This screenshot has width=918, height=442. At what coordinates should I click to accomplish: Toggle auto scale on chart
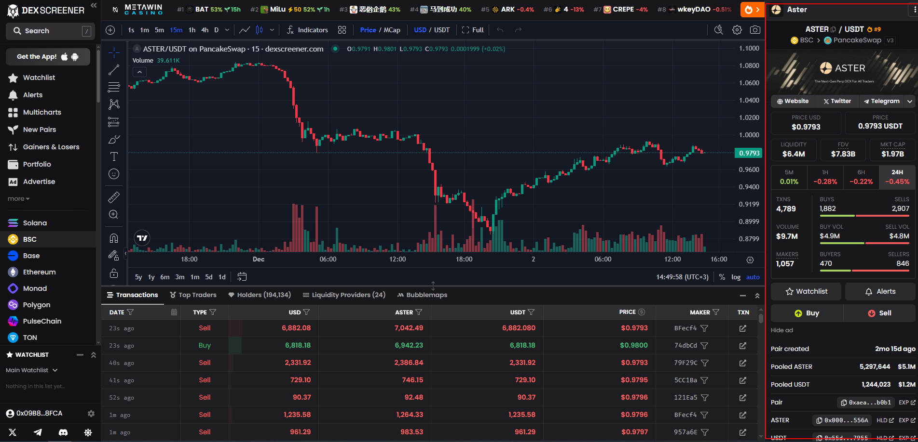click(x=753, y=277)
